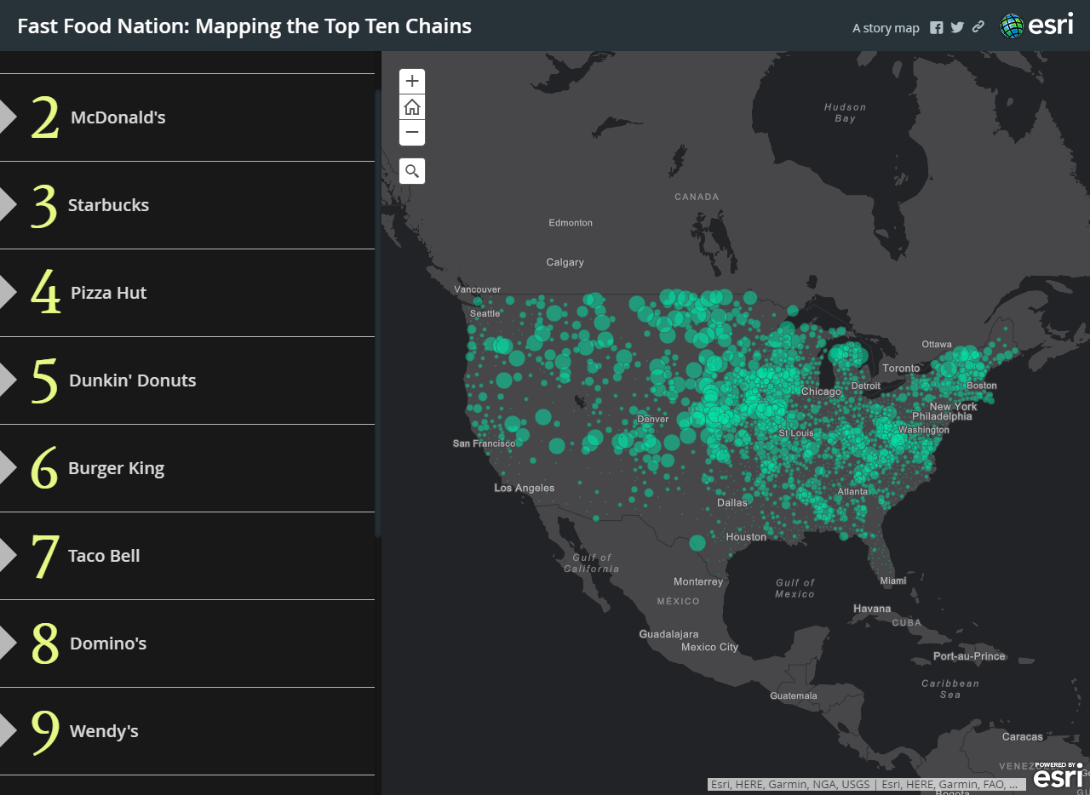1090x795 pixels.
Task: Select Burger King in the list
Action: coord(116,468)
